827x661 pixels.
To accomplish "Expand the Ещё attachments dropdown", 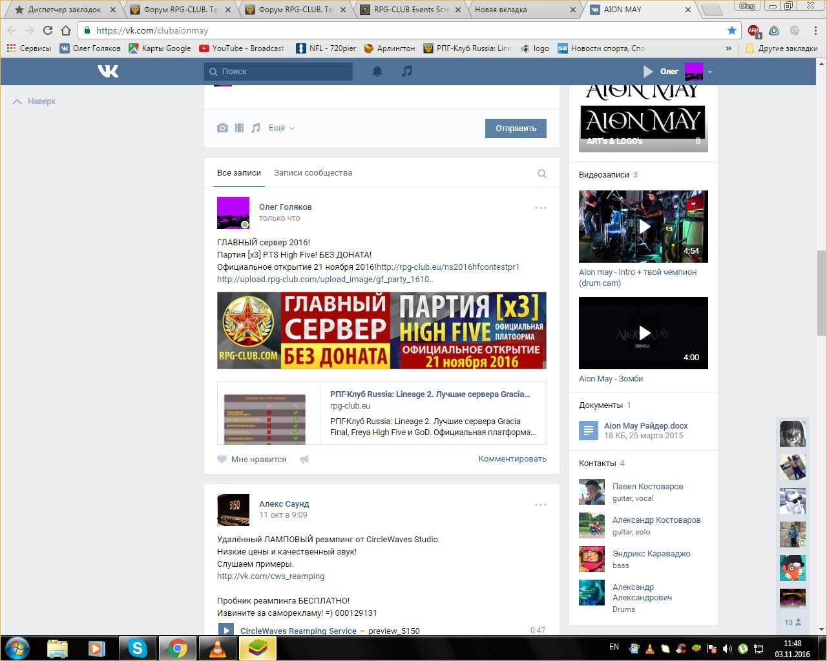I will 282,128.
